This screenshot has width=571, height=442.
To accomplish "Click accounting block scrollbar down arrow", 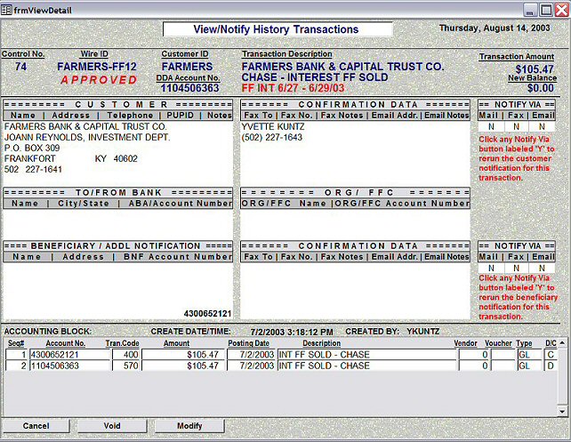I will click(562, 412).
